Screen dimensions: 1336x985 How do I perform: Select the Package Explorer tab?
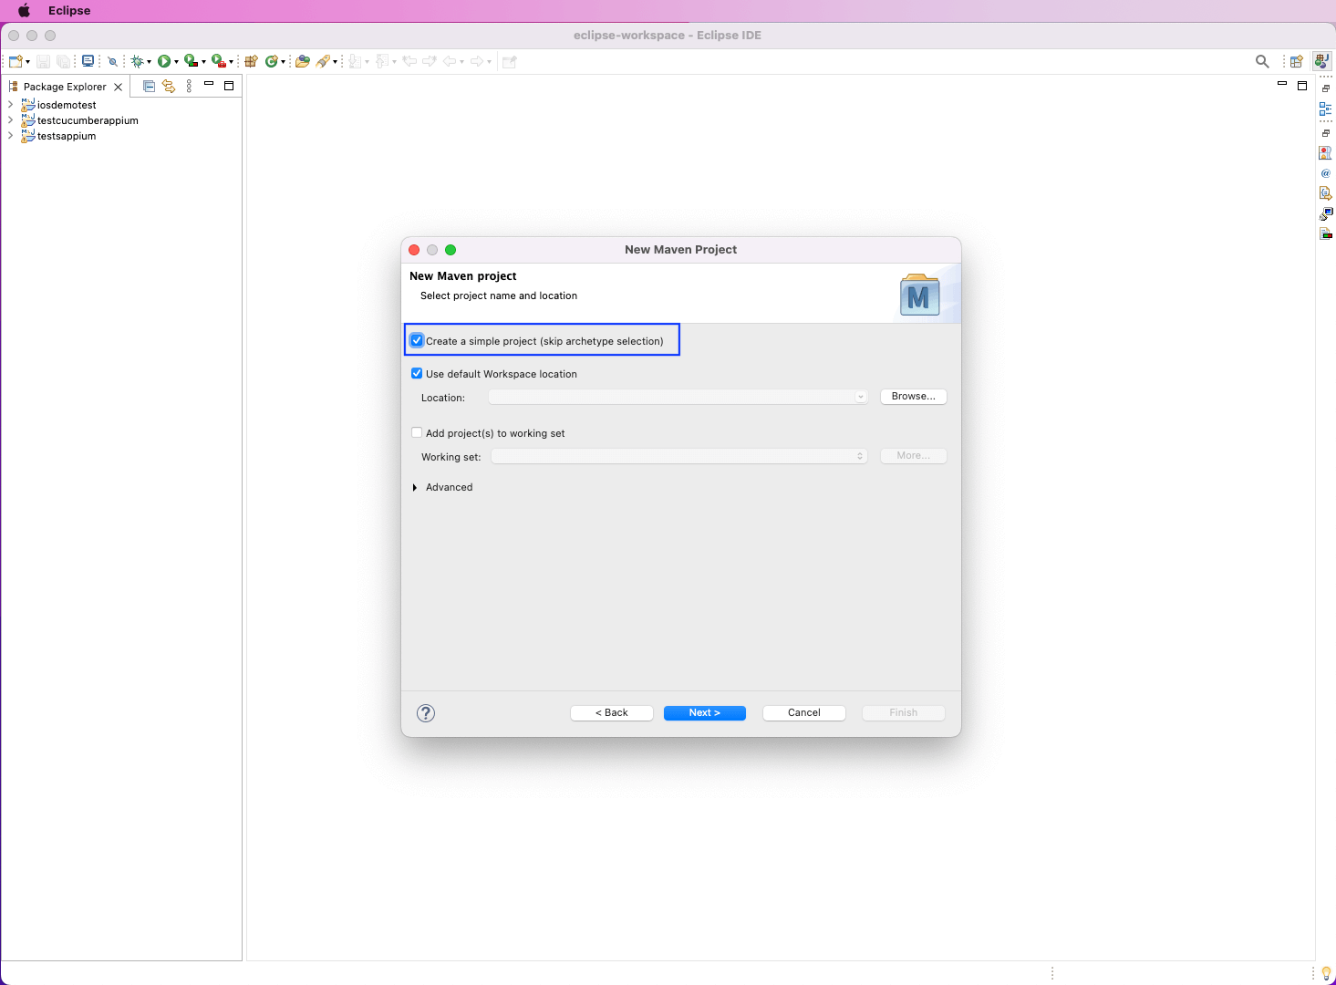64,87
